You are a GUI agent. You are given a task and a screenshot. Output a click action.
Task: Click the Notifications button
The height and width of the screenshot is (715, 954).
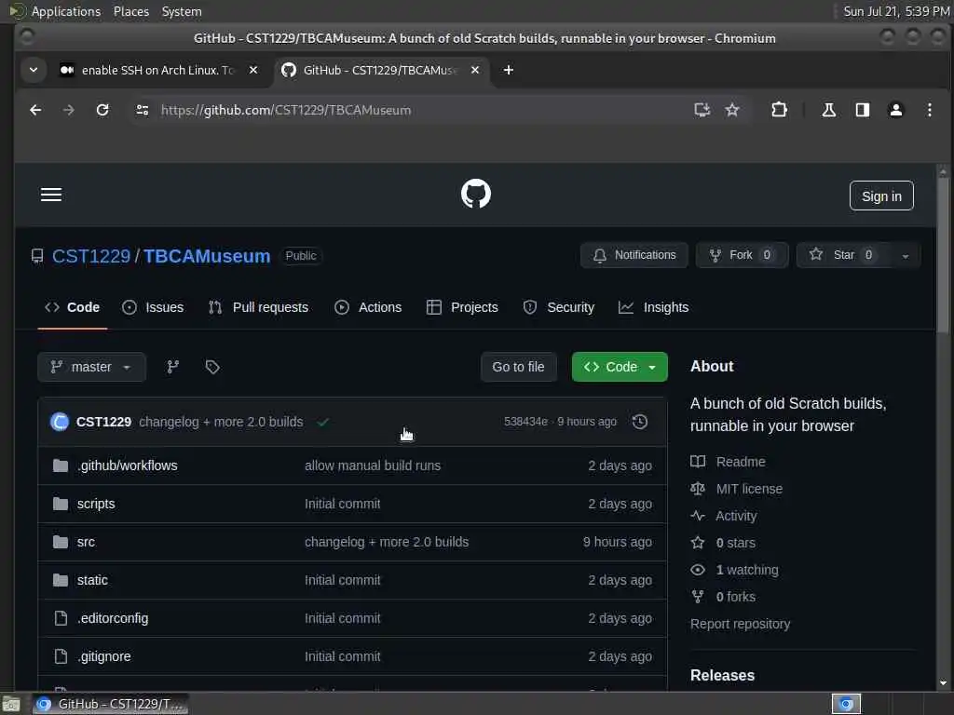[x=634, y=255]
